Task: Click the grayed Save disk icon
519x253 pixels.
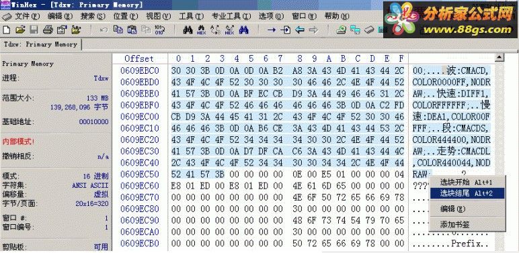Action: pyautogui.click(x=34, y=30)
